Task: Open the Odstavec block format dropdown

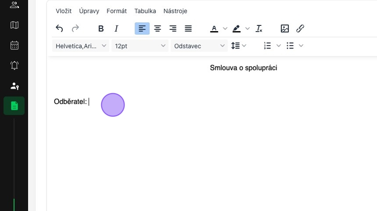Action: tap(199, 46)
